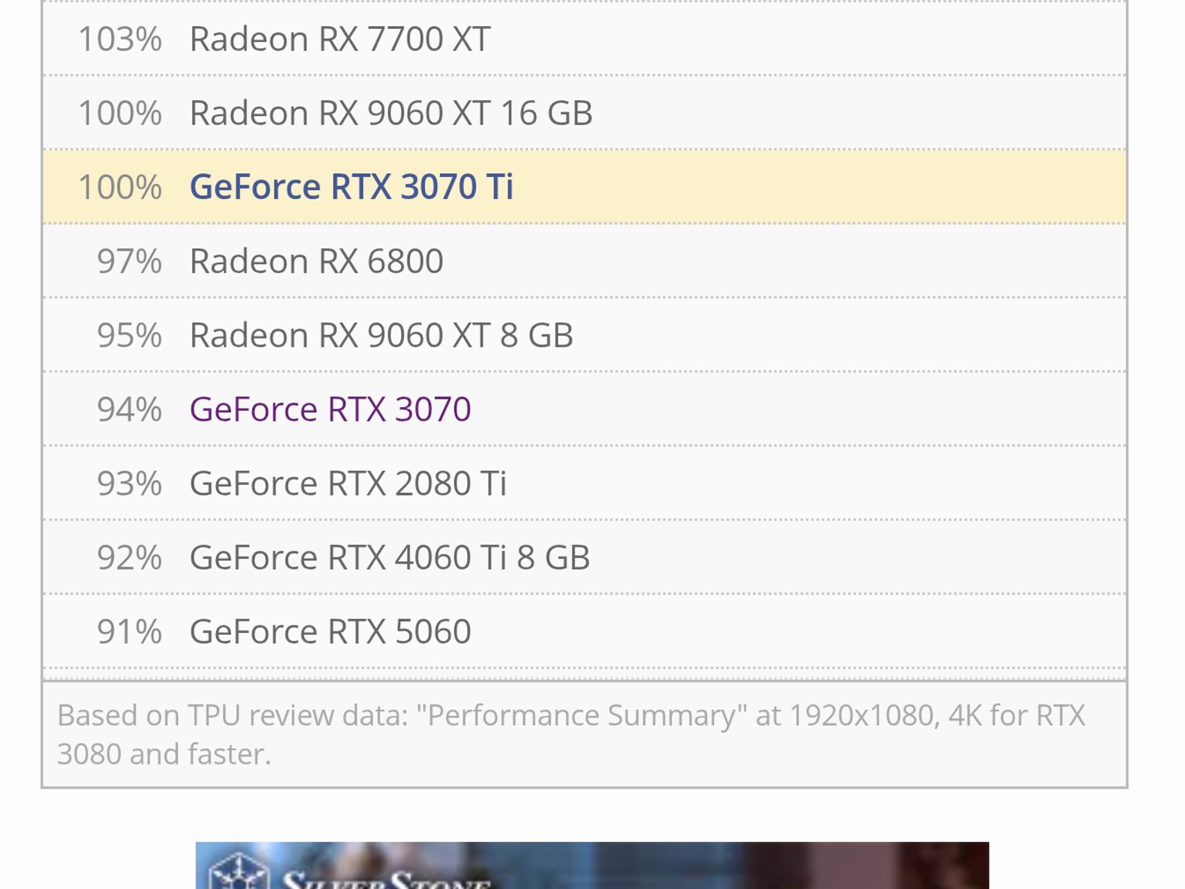Select Radeon RX 9060 XT 16 GB
The height and width of the screenshot is (889, 1185).
pos(391,113)
